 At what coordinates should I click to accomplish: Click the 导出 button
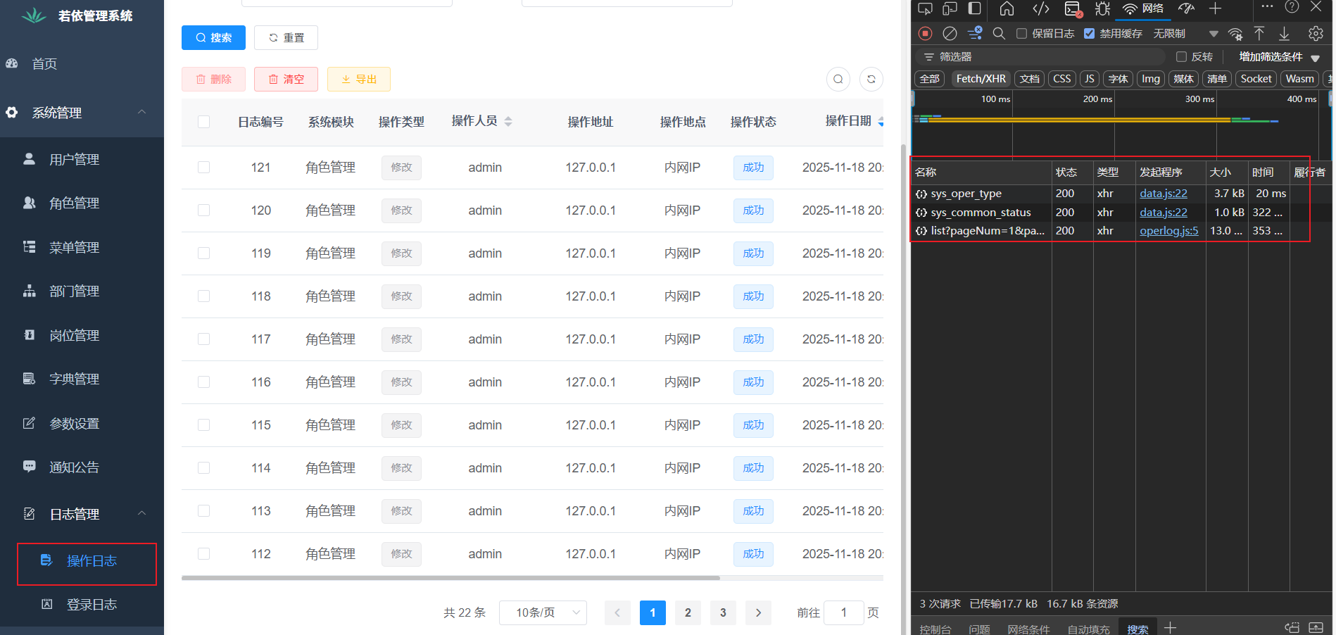pyautogui.click(x=358, y=79)
